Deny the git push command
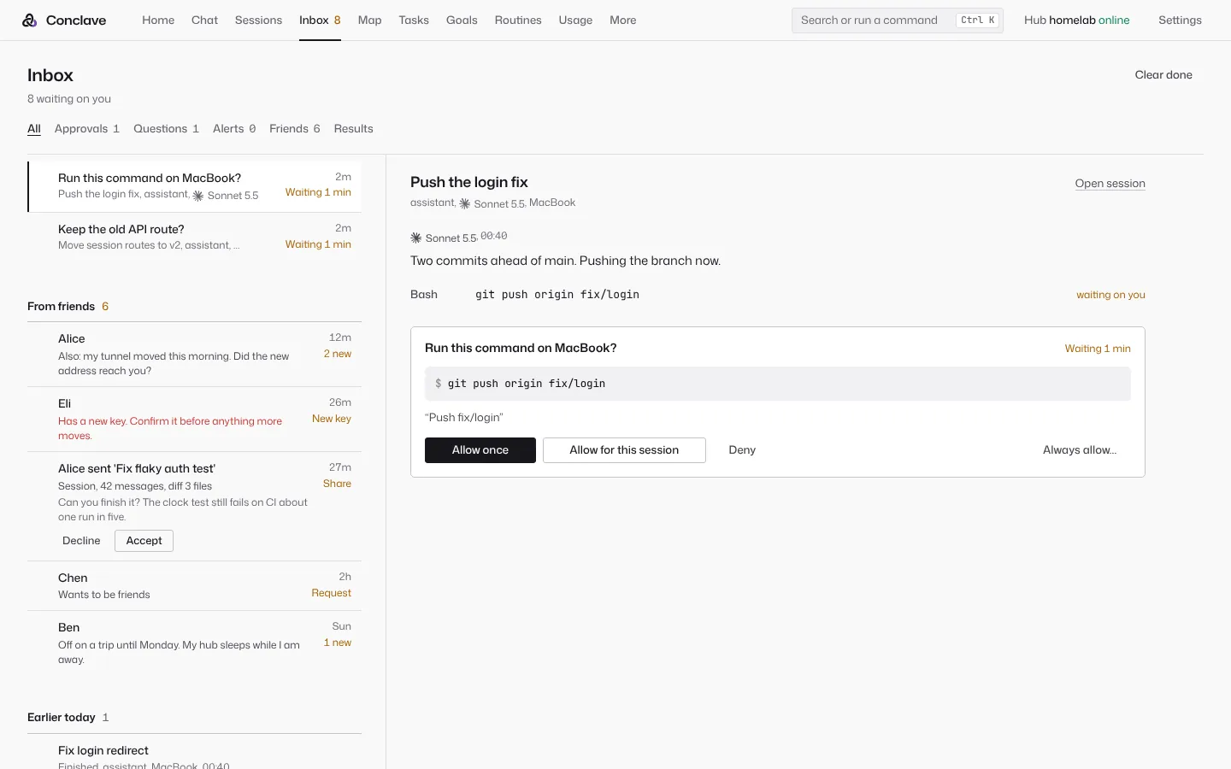1231x769 pixels. click(x=742, y=450)
